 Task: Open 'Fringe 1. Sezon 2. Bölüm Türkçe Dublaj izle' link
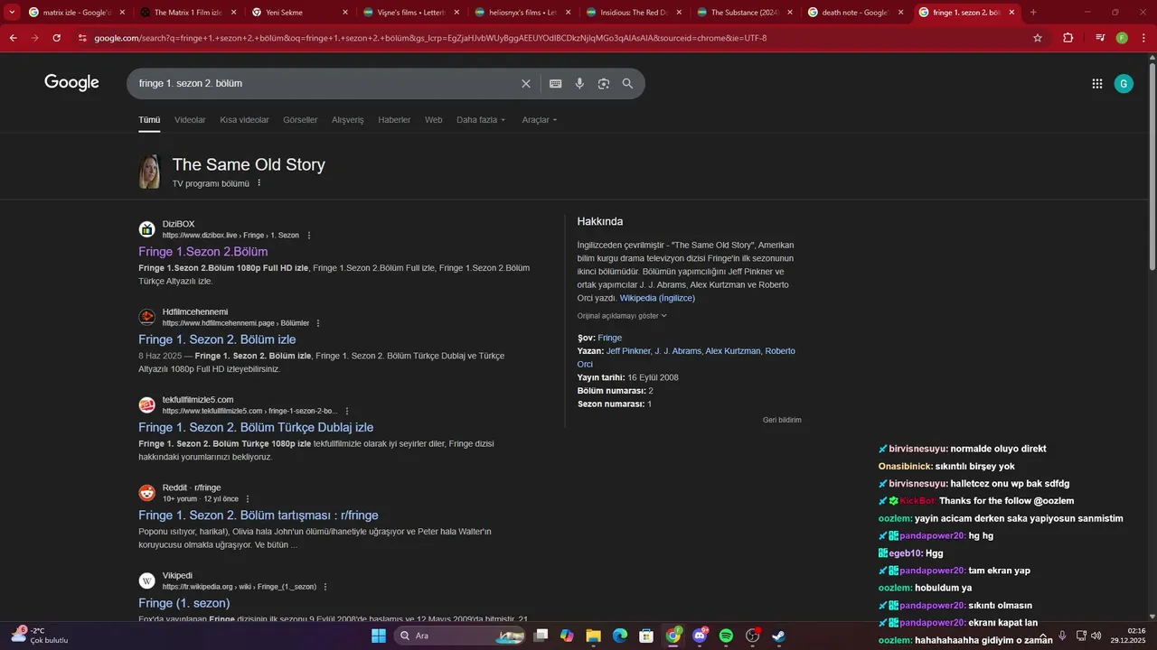click(256, 427)
